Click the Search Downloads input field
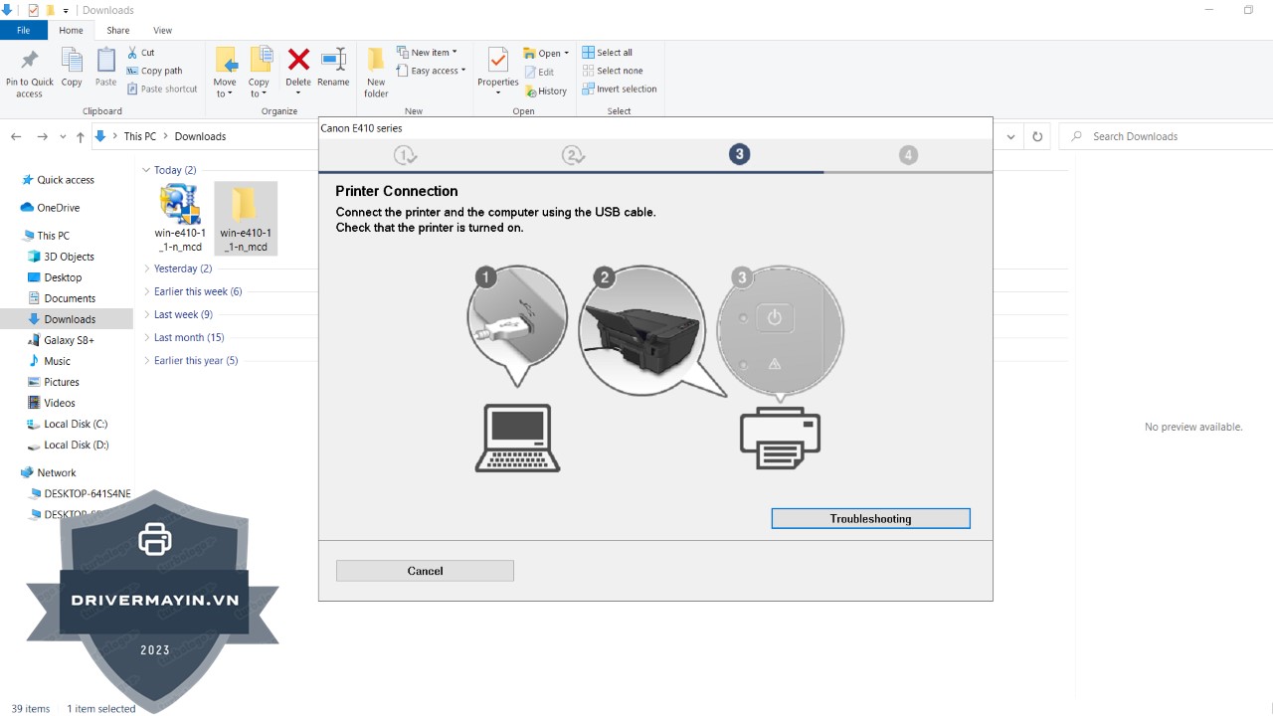 1164,137
